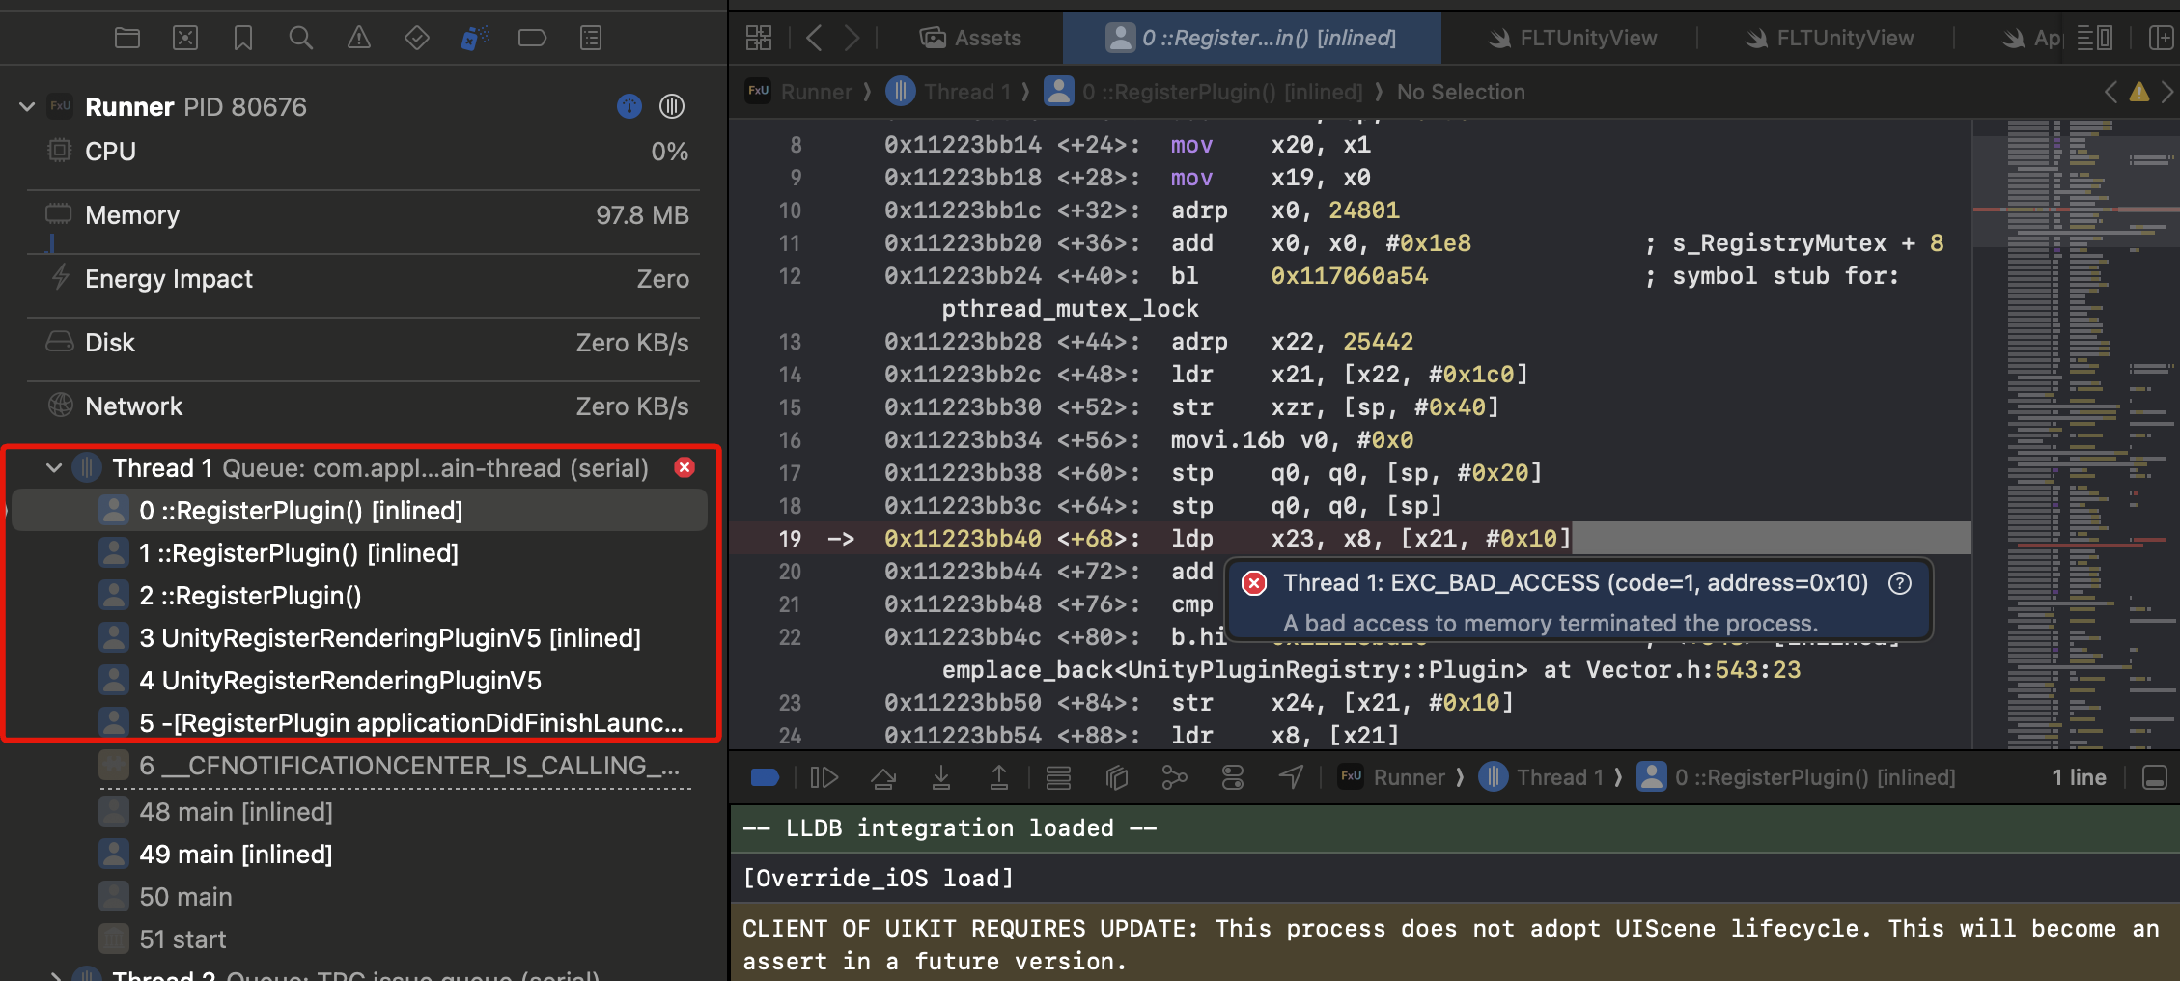Switch to the Assets tab

click(970, 38)
